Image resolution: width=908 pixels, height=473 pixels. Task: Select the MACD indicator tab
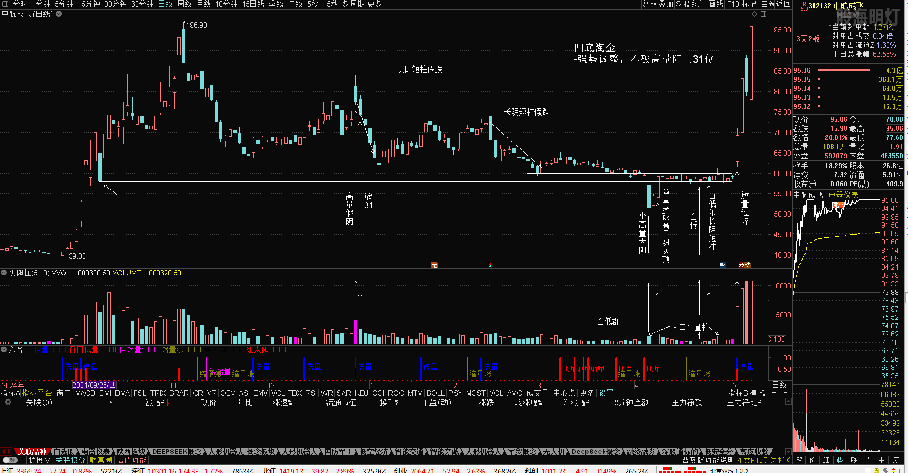(85, 393)
